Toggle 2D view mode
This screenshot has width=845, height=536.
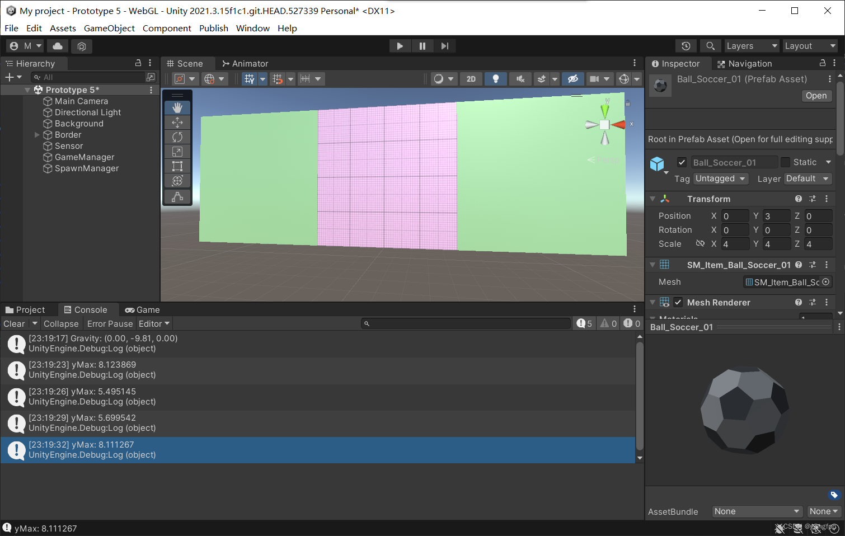point(471,79)
